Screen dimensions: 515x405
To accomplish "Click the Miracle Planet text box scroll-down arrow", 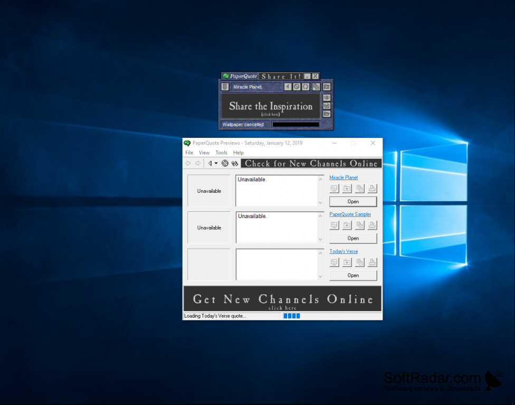I will click(x=320, y=203).
